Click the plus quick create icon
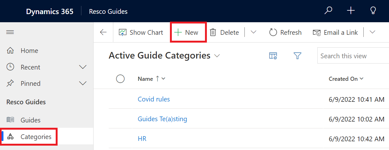The width and height of the screenshot is (389, 150). click(351, 11)
